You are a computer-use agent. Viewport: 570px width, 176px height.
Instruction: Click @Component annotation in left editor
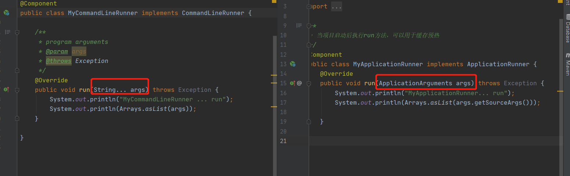pos(39,4)
